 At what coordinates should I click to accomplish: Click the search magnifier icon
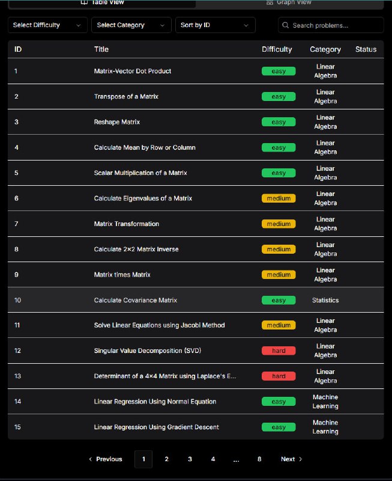pos(286,25)
